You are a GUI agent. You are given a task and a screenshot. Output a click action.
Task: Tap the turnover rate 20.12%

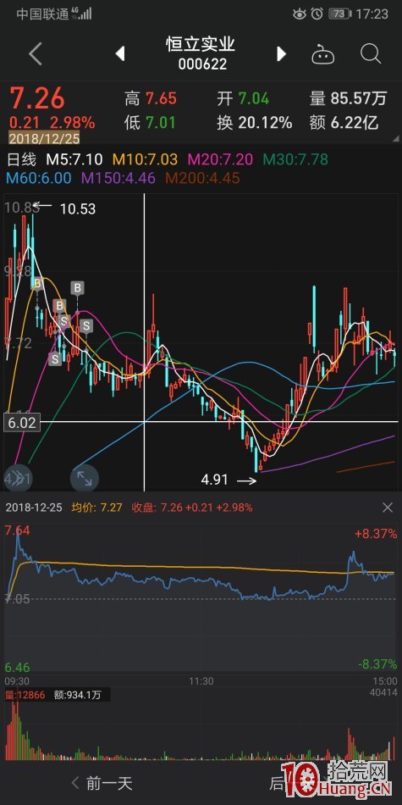[x=265, y=123]
